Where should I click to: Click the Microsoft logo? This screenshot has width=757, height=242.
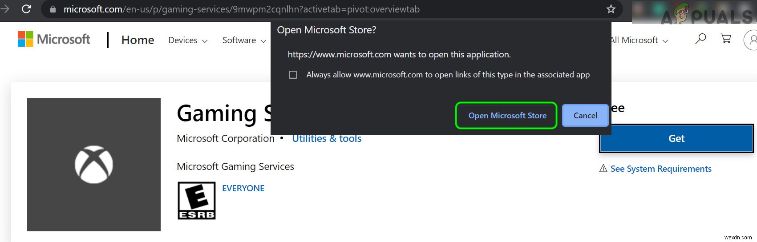click(54, 39)
